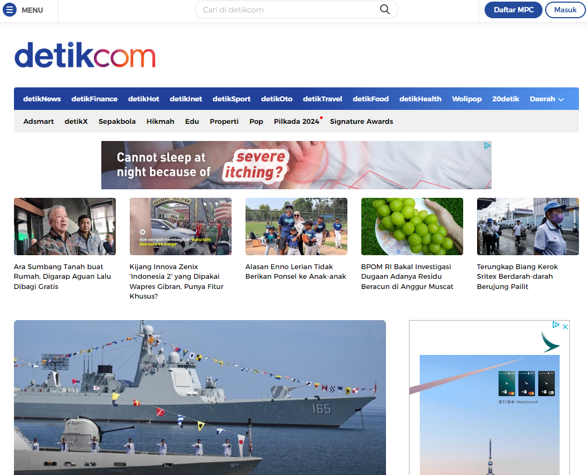This screenshot has height=475, width=587.
Task: Close the sidebar ad with X icon
Action: (564, 325)
